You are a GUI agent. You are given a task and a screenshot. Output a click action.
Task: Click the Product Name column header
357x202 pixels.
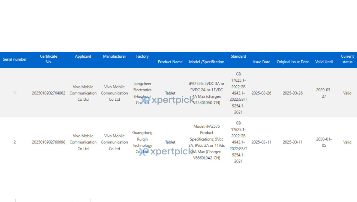click(170, 62)
